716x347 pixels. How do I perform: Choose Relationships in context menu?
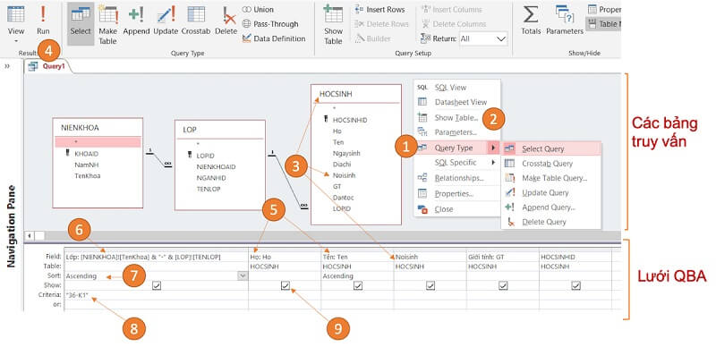(x=456, y=178)
